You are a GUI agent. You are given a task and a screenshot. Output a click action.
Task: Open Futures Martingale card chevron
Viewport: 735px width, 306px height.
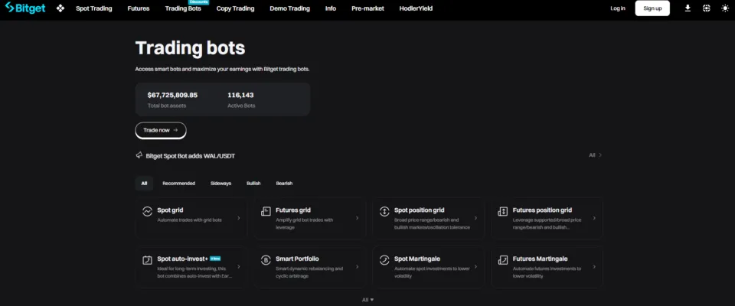(x=594, y=267)
